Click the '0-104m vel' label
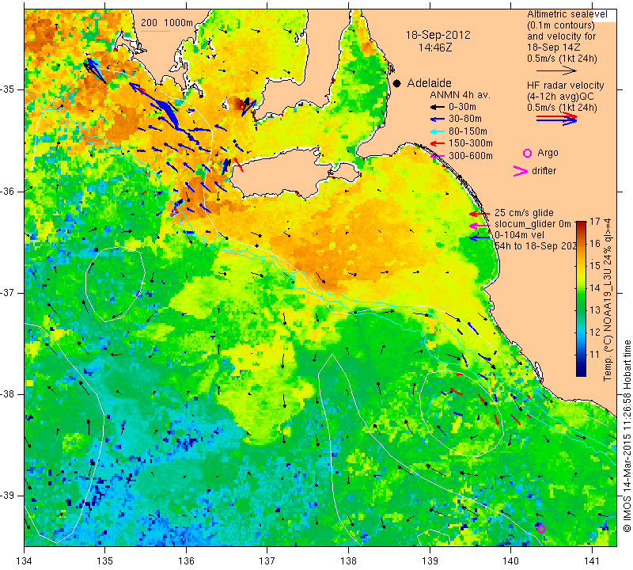 pyautogui.click(x=519, y=235)
